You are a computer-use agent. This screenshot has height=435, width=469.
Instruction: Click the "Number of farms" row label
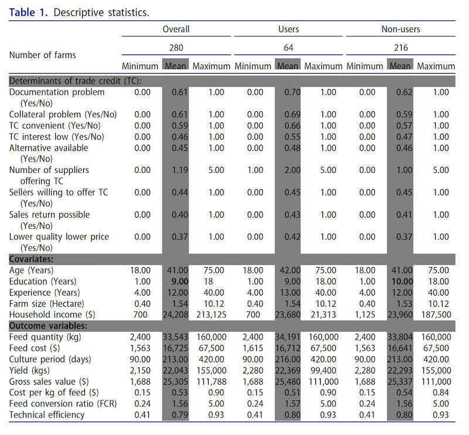[x=42, y=56]
